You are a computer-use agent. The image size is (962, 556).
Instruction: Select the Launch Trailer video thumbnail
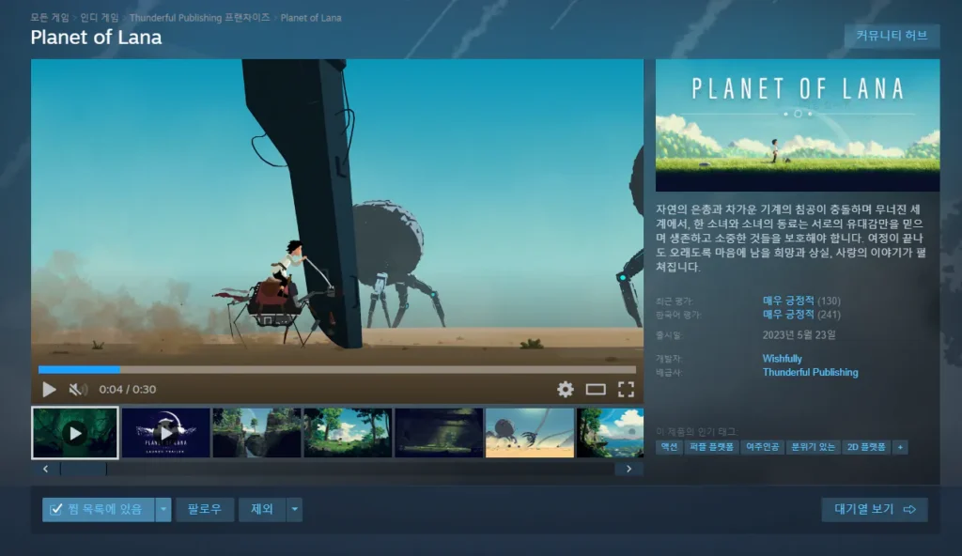(x=165, y=432)
